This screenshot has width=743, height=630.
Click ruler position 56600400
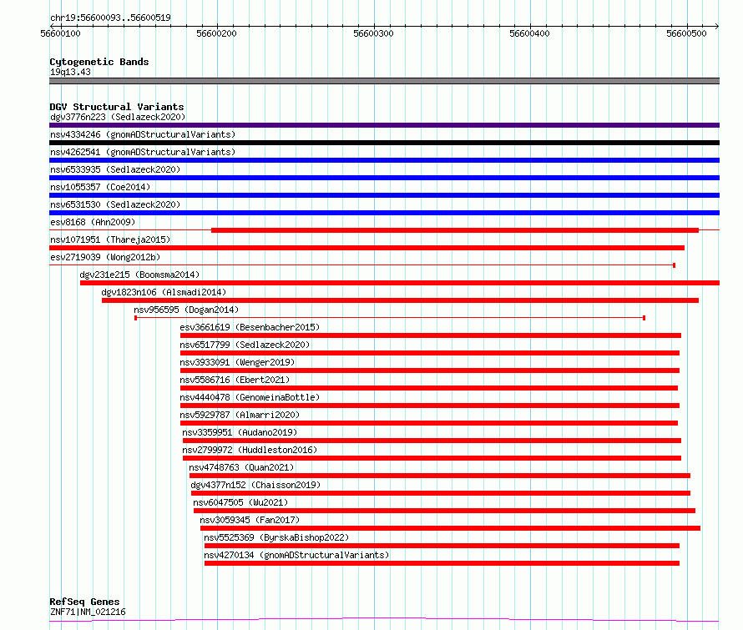[x=530, y=33]
